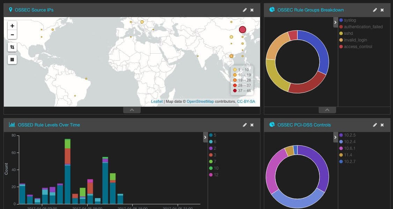Screen dimensions: 393x209
Task: Open the OpenStreetMap link
Action: 200,101
